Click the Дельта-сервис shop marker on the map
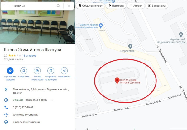Screen dimensions: 187x130 [101, 26]
